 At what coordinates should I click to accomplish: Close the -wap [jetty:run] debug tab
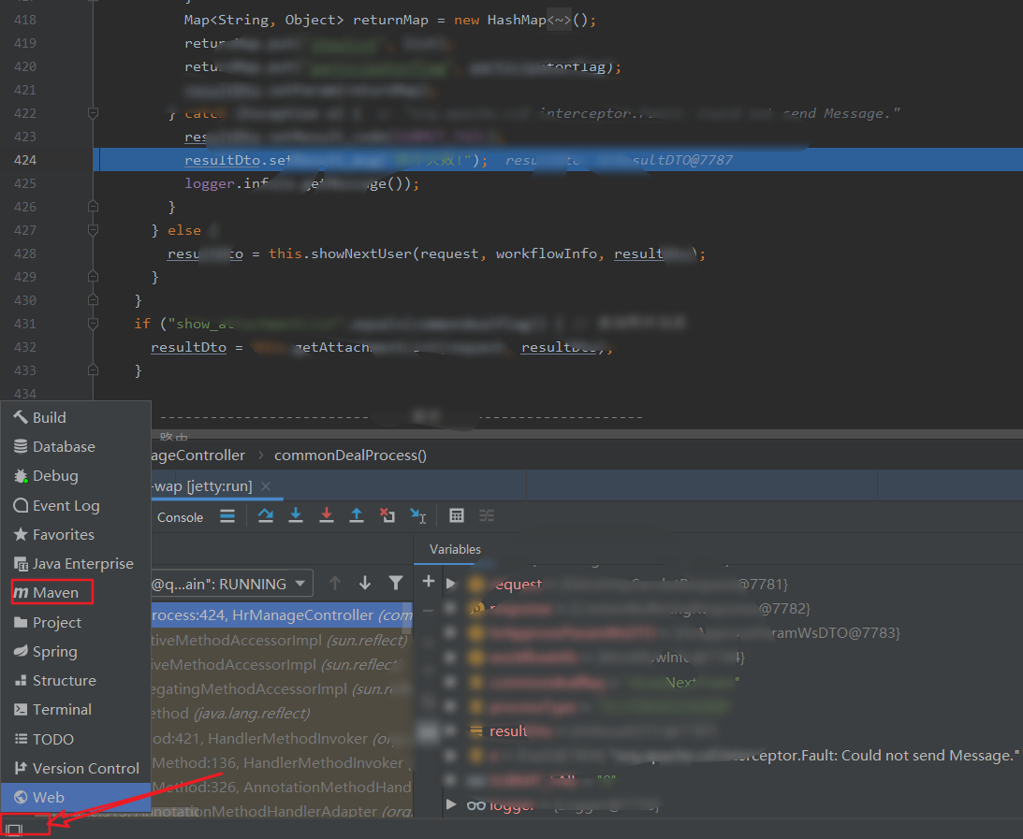(x=266, y=486)
